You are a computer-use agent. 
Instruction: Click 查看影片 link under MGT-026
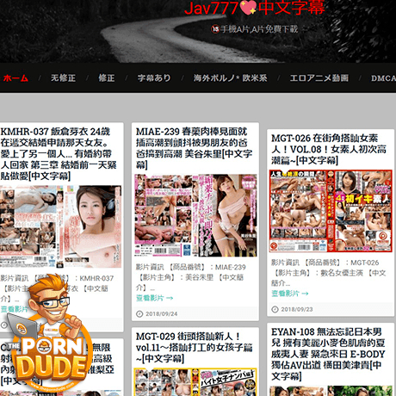pyautogui.click(x=290, y=294)
